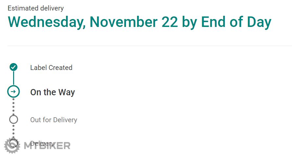The image size is (292, 157).
Task: Click the last step circle beside Delivery
Action: pyautogui.click(x=14, y=142)
